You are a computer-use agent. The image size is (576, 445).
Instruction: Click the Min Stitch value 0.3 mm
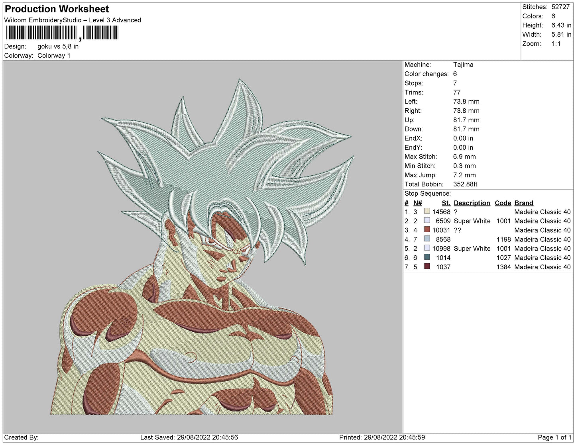click(x=464, y=166)
